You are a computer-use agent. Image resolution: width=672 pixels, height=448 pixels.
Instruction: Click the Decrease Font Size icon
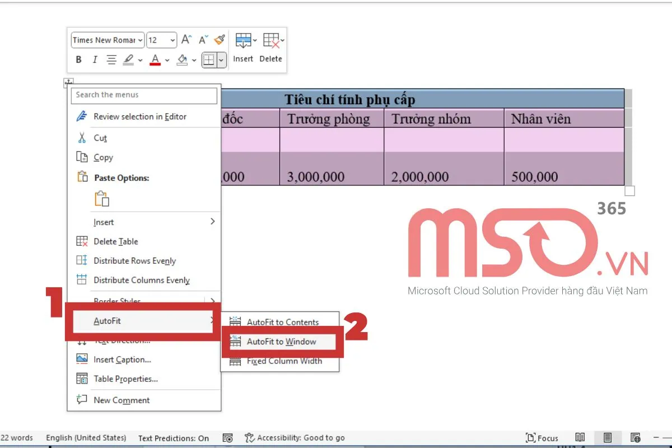(x=202, y=40)
